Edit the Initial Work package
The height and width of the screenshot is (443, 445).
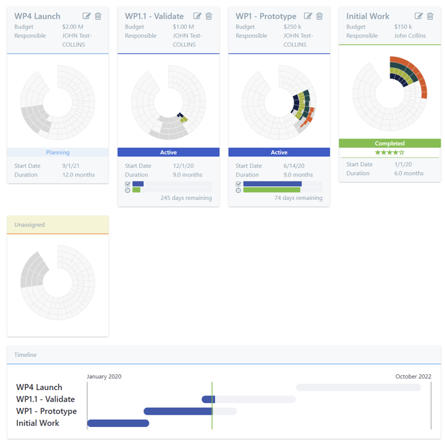click(419, 16)
